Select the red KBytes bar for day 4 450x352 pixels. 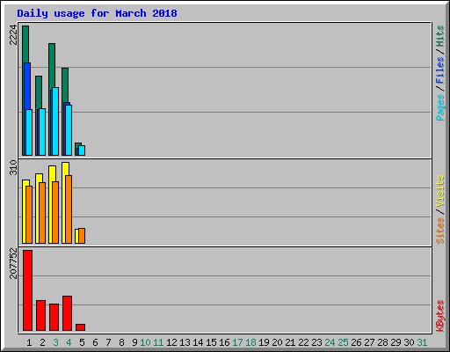point(67,313)
